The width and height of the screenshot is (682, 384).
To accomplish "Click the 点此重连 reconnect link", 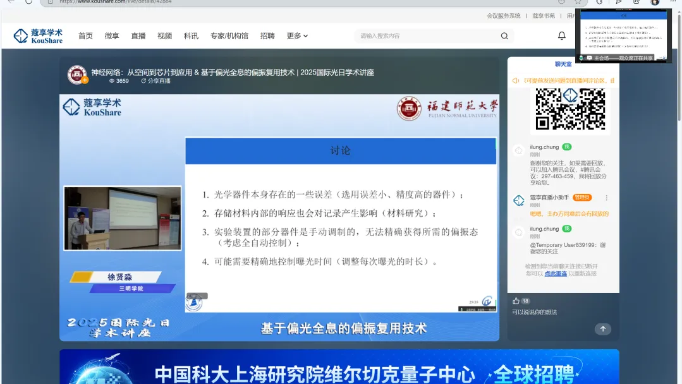I will (556, 273).
